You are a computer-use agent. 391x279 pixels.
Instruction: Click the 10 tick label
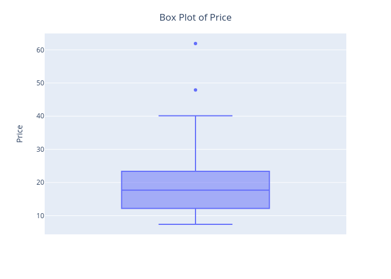40,216
